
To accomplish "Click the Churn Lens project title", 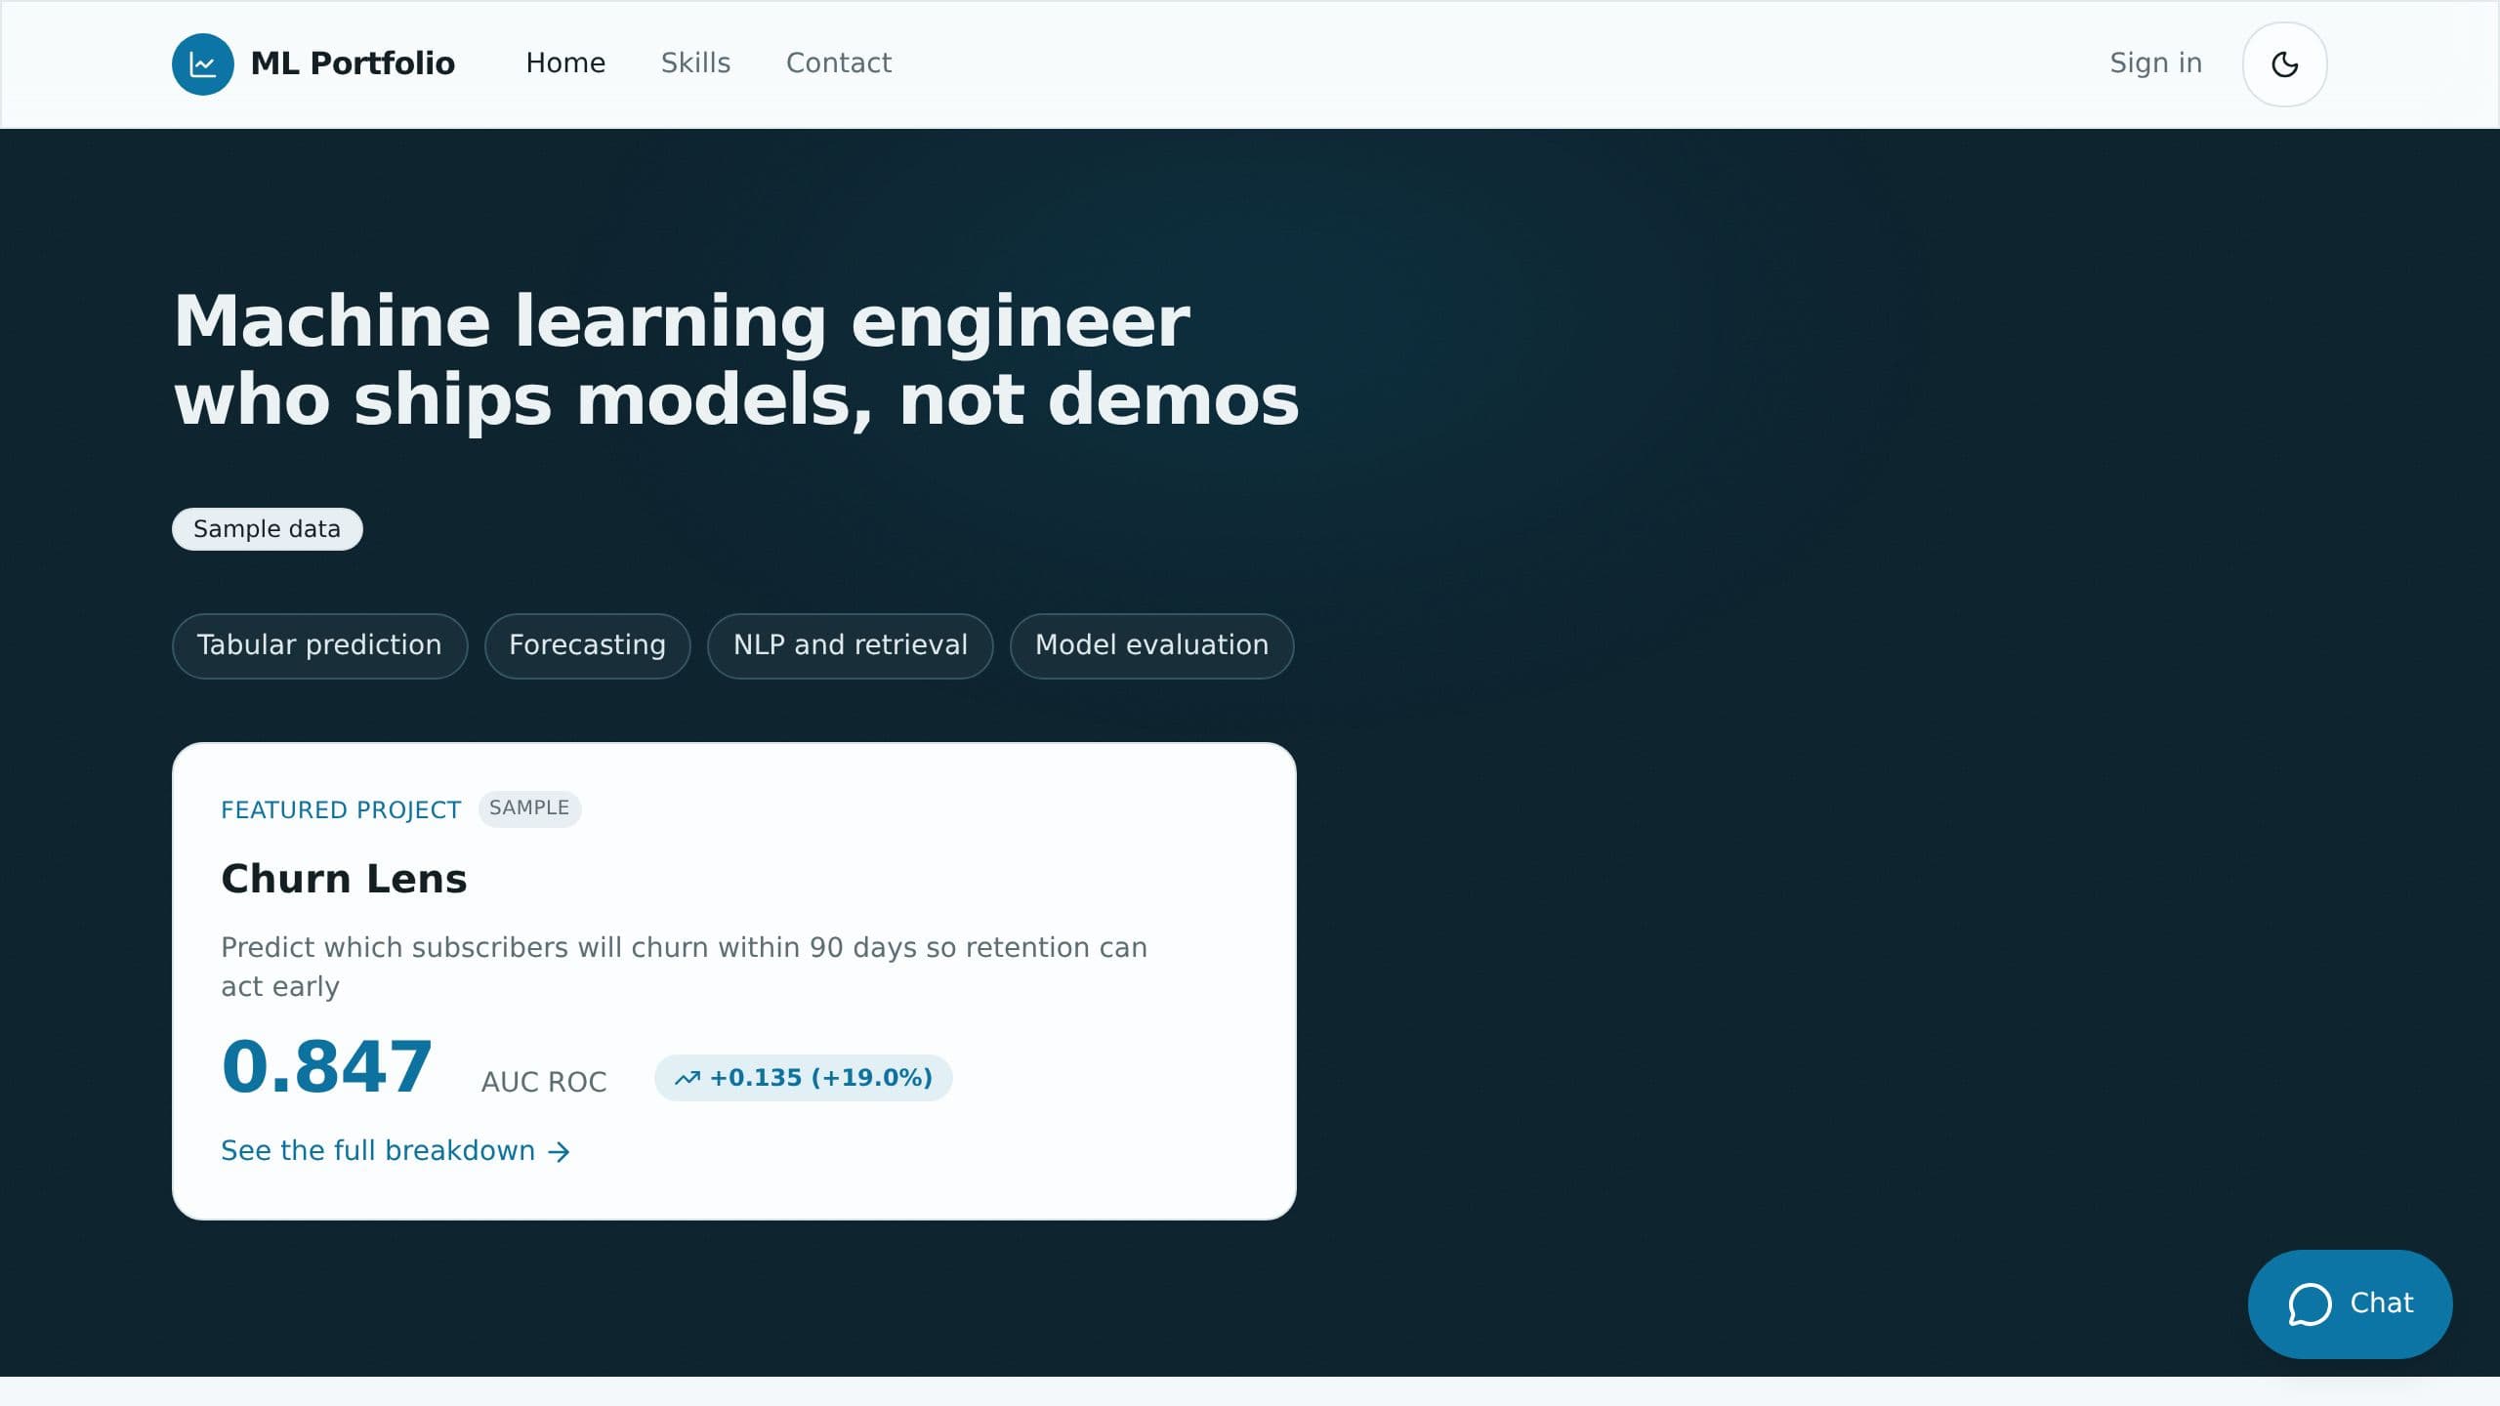I will (x=344, y=879).
